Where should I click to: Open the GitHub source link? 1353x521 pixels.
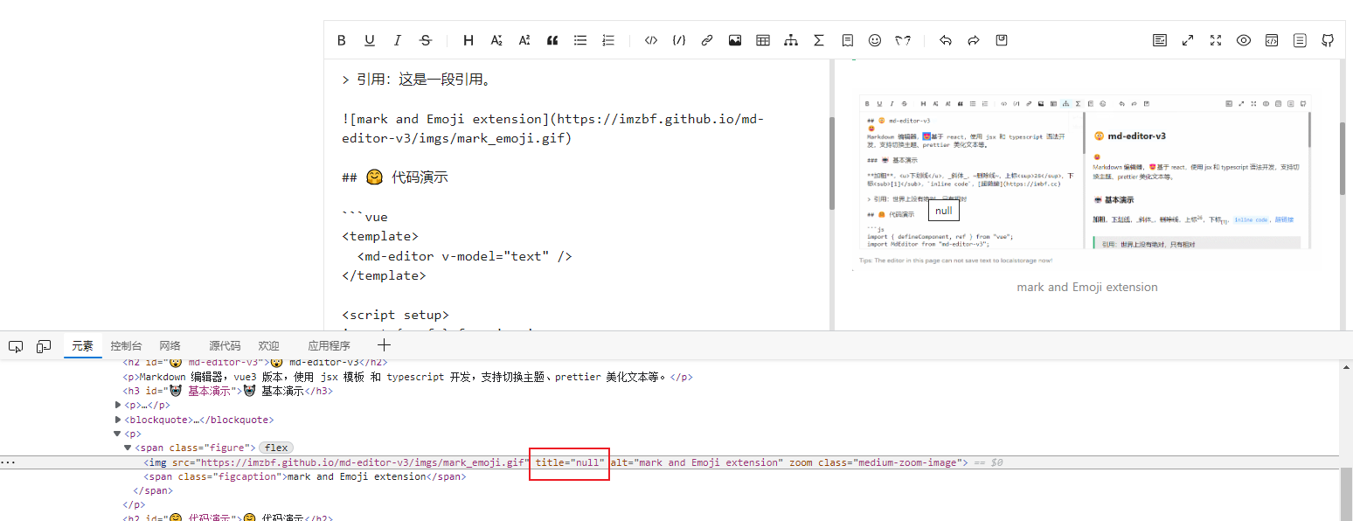click(1328, 40)
